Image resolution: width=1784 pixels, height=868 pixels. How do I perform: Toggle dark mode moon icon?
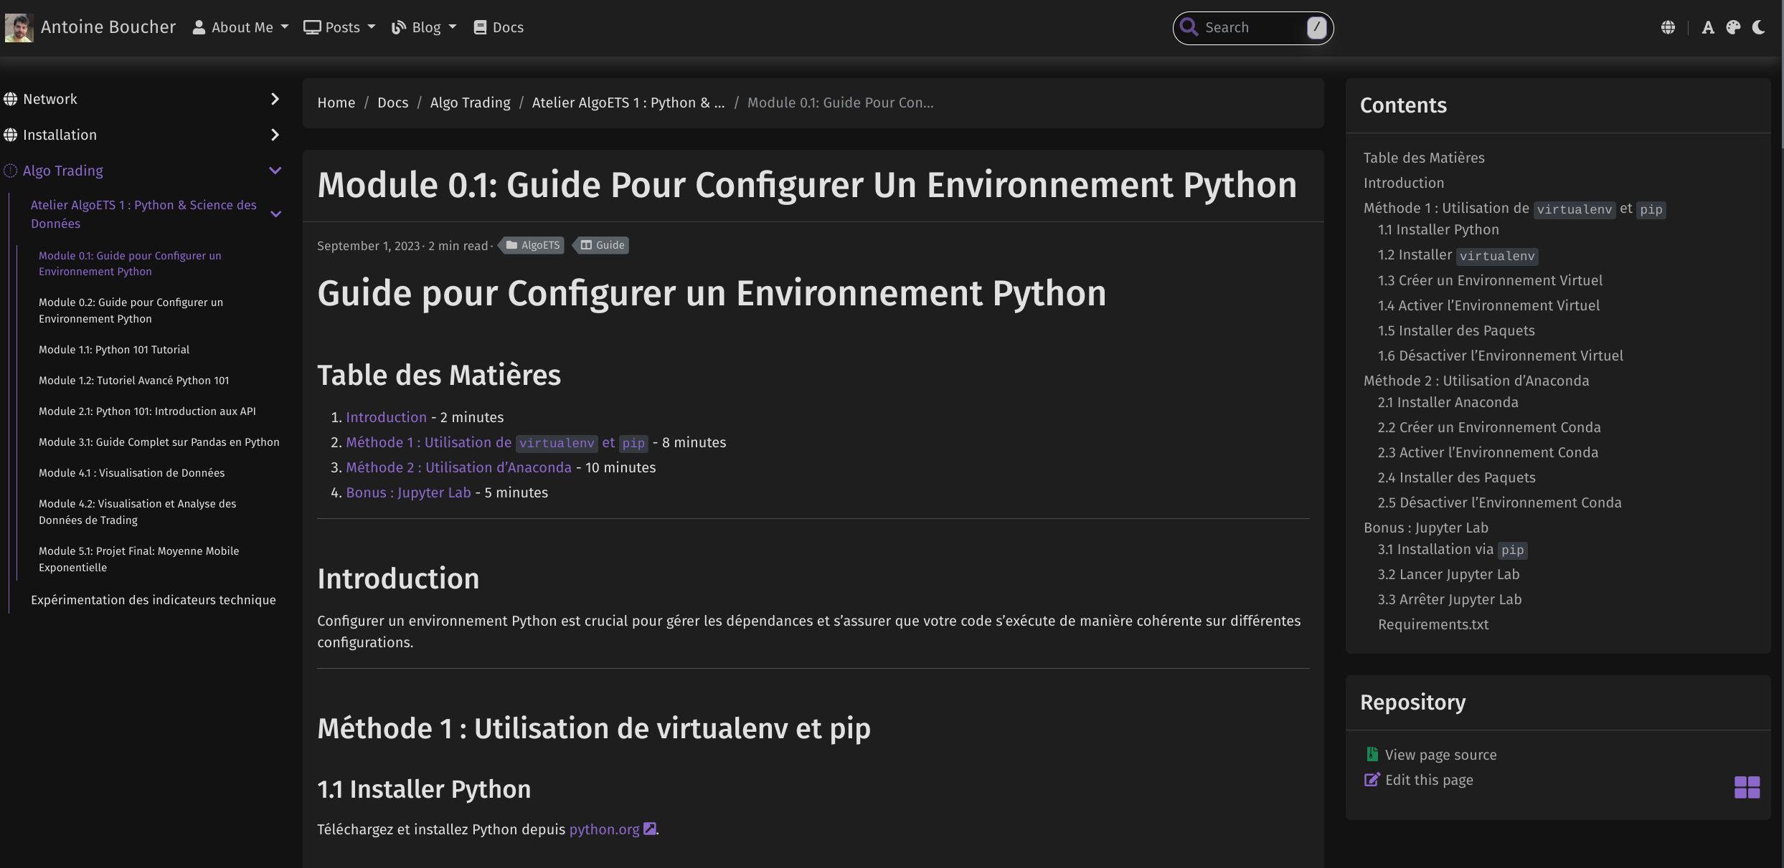pos(1758,27)
